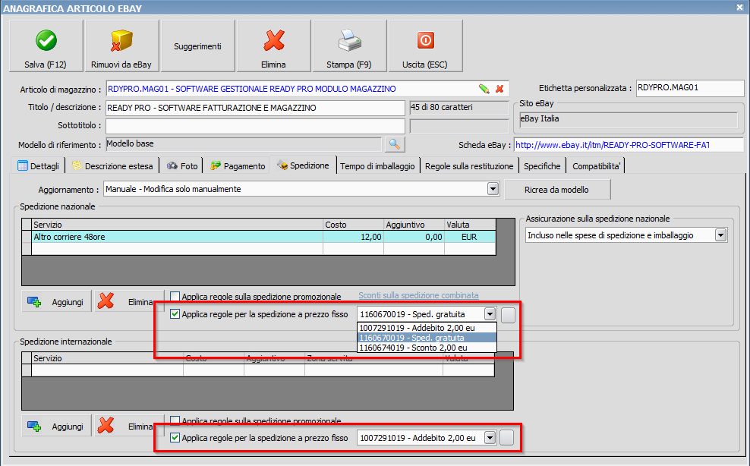The height and width of the screenshot is (466, 750).
Task: Click the EUR Valuta cell
Action: (x=470, y=237)
